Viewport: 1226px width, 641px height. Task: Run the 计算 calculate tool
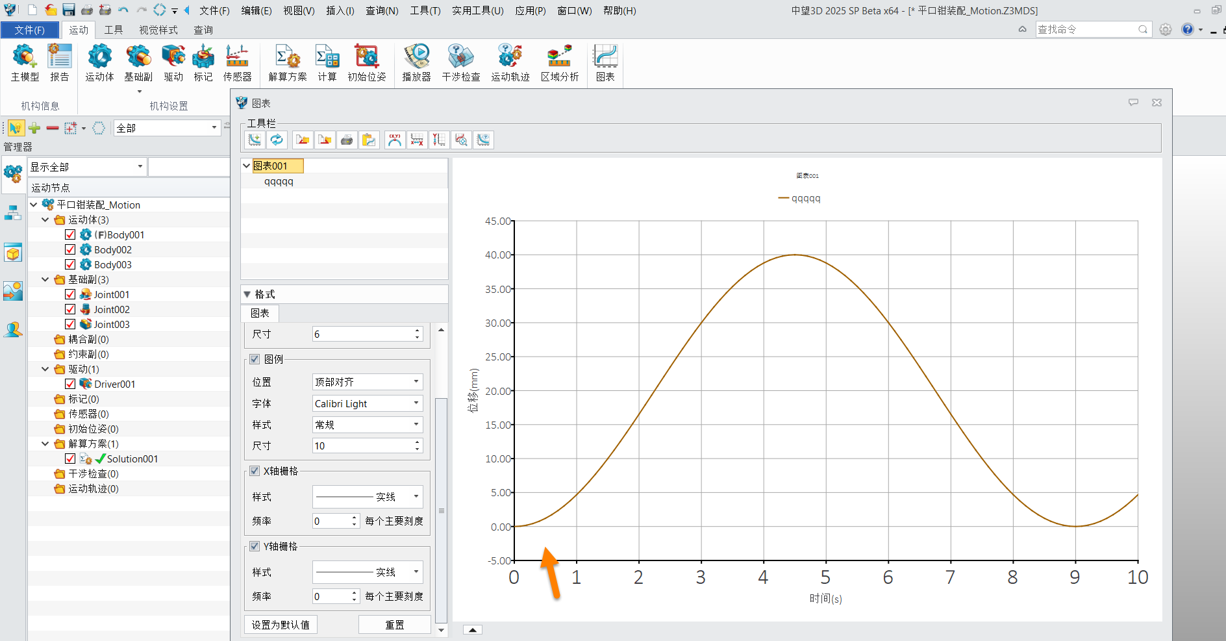327,63
